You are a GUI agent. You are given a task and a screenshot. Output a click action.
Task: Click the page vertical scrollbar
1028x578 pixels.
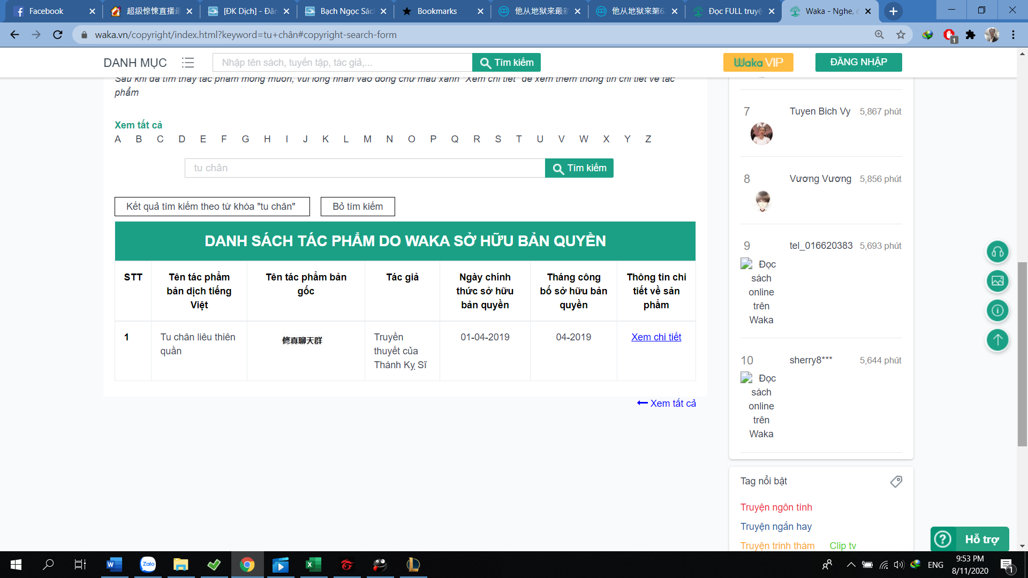(x=1022, y=353)
